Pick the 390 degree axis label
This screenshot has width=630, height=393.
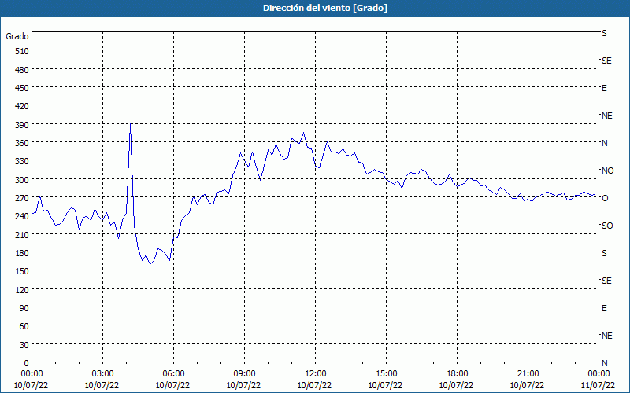tap(22, 125)
